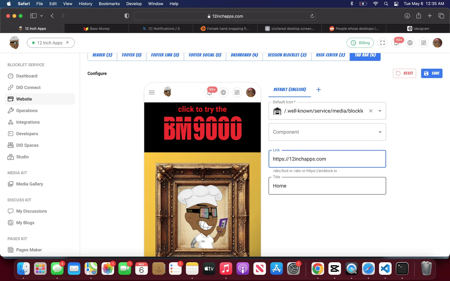Click the Reset button
This screenshot has height=281, width=450.
404,73
